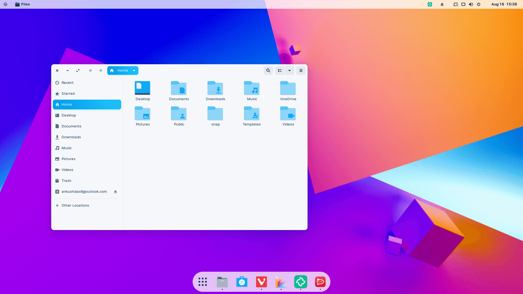Eject the ankushdas9@outlook.com drive

[x=116, y=191]
